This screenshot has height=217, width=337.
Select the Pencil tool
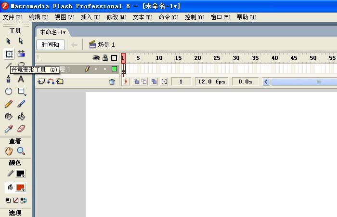click(x=8, y=104)
